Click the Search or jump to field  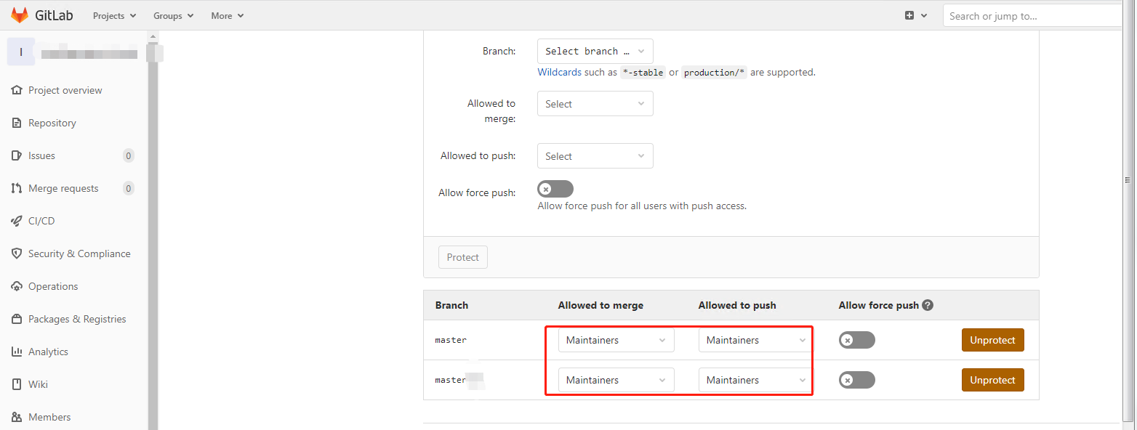click(1032, 15)
